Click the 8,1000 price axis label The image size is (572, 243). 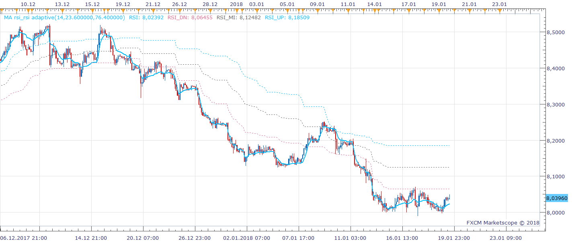click(x=557, y=176)
